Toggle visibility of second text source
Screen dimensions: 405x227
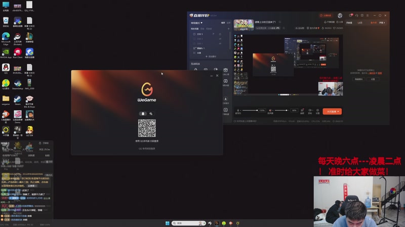(x=220, y=39)
